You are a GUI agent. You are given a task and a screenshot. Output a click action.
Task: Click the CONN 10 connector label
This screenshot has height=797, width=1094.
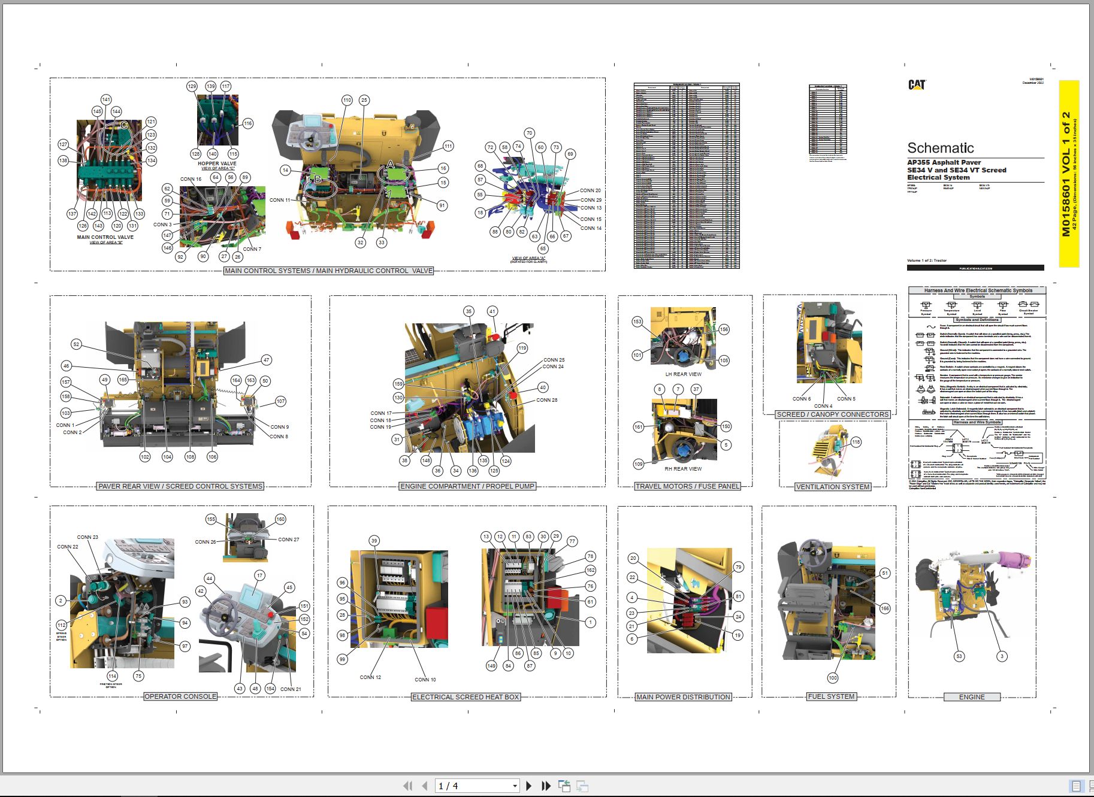(x=425, y=680)
